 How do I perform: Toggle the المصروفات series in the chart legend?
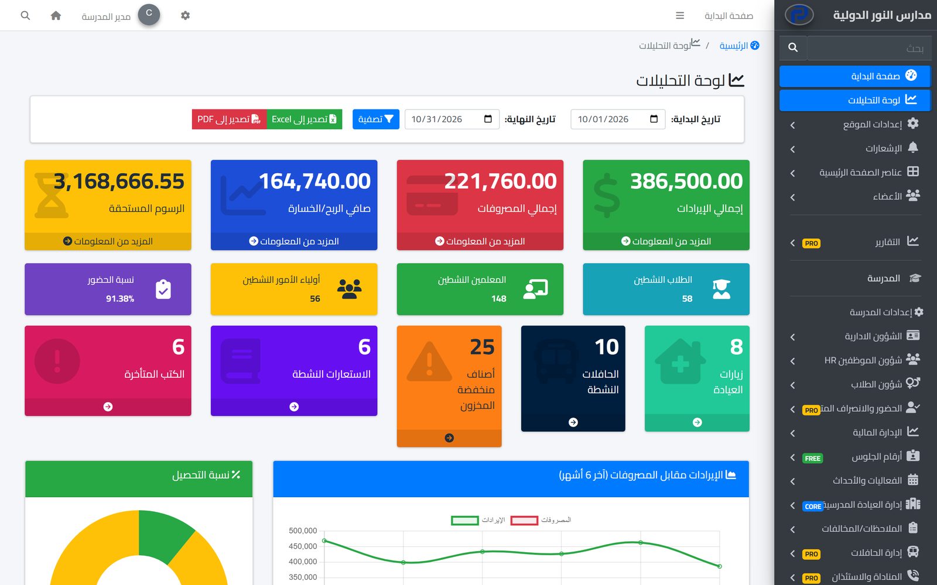click(540, 520)
